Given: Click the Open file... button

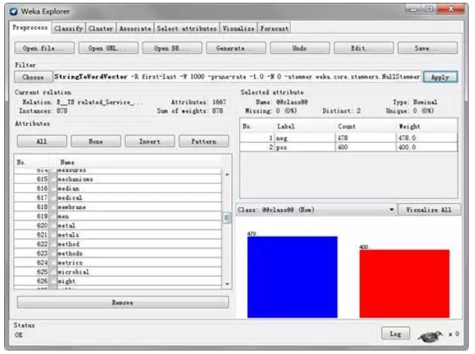Looking at the screenshot, I should point(44,48).
